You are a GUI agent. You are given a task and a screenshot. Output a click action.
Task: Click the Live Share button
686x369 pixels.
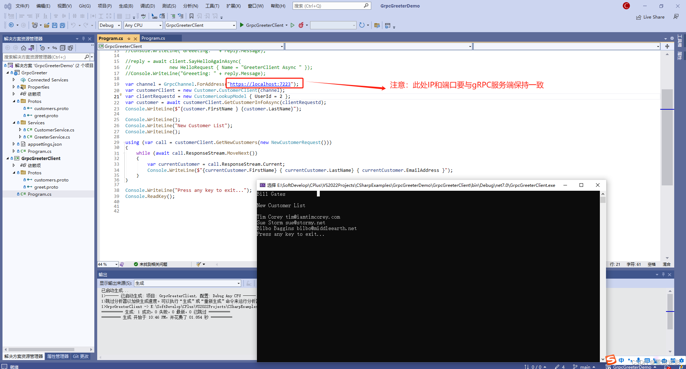click(650, 17)
